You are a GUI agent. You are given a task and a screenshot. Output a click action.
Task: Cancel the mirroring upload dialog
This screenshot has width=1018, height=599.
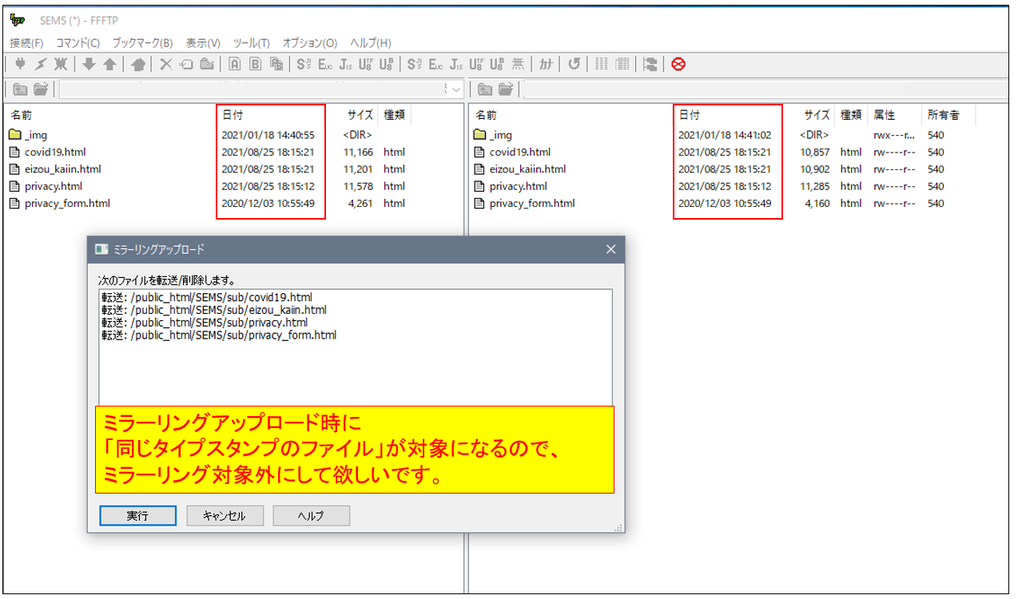225,515
